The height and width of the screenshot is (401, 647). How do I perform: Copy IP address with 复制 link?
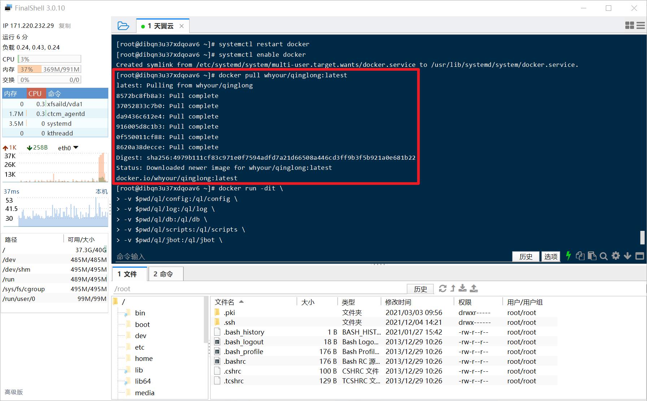[65, 26]
